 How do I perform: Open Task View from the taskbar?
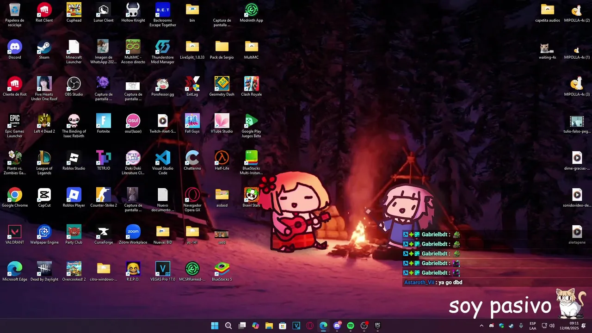pos(242,326)
